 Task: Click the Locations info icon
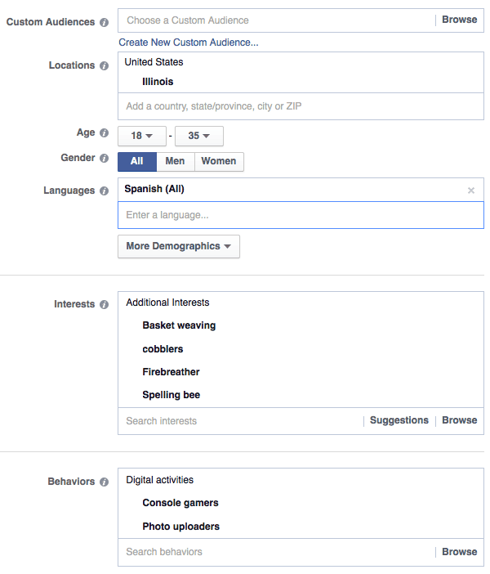coord(105,65)
